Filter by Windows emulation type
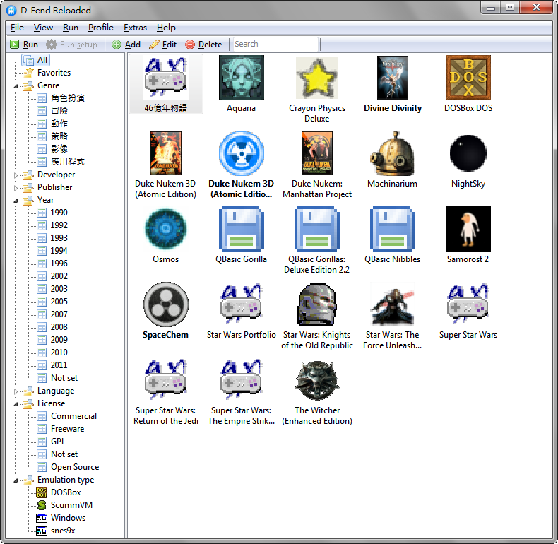 (x=68, y=518)
